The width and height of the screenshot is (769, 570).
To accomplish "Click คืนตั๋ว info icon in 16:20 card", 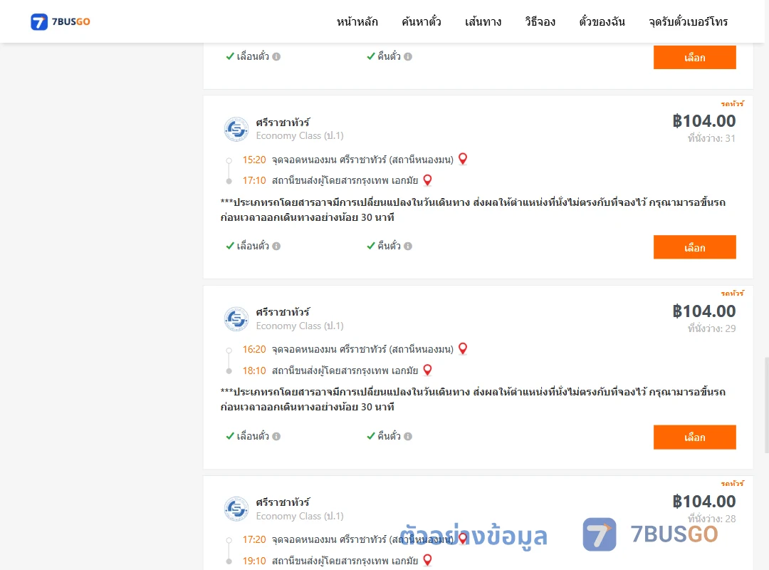I will pos(408,436).
